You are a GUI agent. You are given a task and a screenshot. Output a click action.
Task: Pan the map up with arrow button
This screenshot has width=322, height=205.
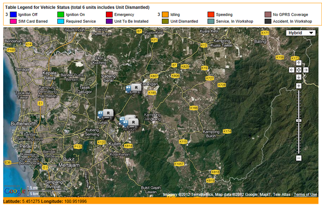(299, 63)
